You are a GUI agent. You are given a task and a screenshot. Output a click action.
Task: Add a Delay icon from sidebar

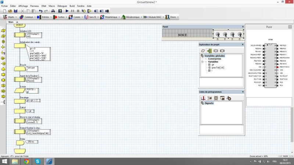pos(3,41)
